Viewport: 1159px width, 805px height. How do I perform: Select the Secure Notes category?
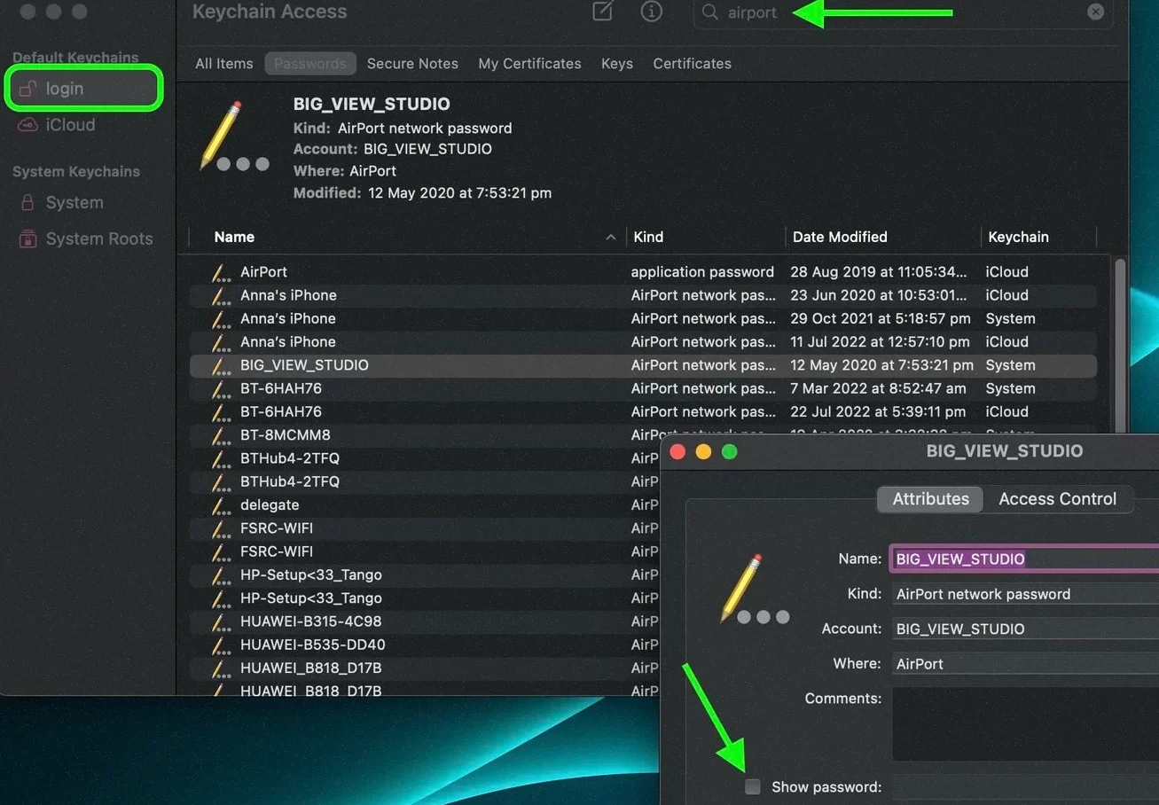click(412, 63)
